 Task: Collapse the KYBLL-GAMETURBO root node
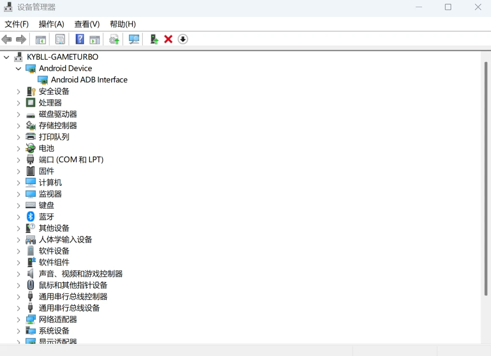pyautogui.click(x=6, y=57)
